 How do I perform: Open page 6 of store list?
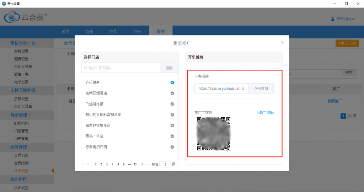click(x=124, y=164)
